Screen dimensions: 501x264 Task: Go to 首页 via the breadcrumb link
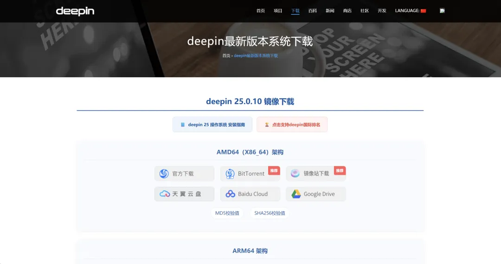226,55
